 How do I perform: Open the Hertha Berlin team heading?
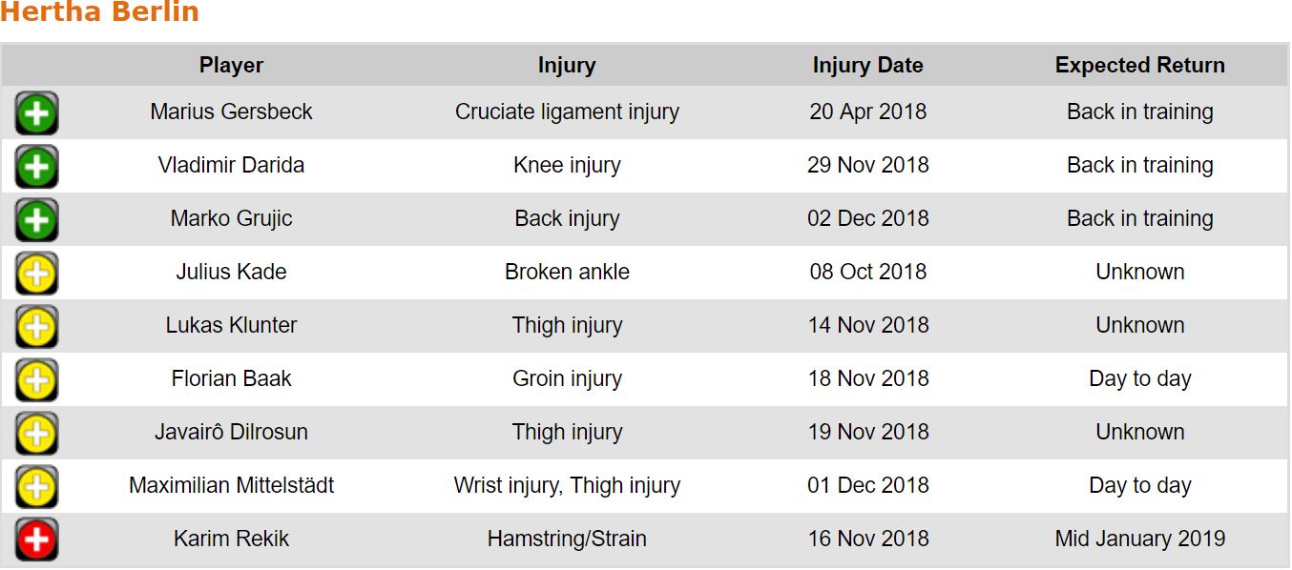click(99, 12)
